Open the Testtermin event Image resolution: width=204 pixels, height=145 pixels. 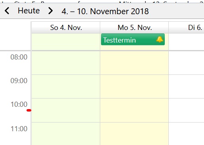click(133, 39)
